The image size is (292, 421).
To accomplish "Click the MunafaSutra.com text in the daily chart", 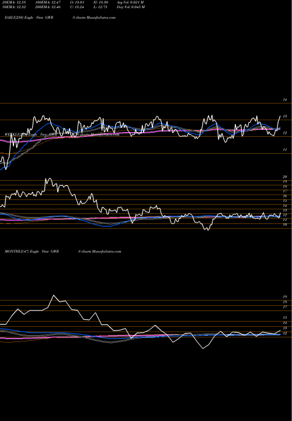I will tap(101, 18).
